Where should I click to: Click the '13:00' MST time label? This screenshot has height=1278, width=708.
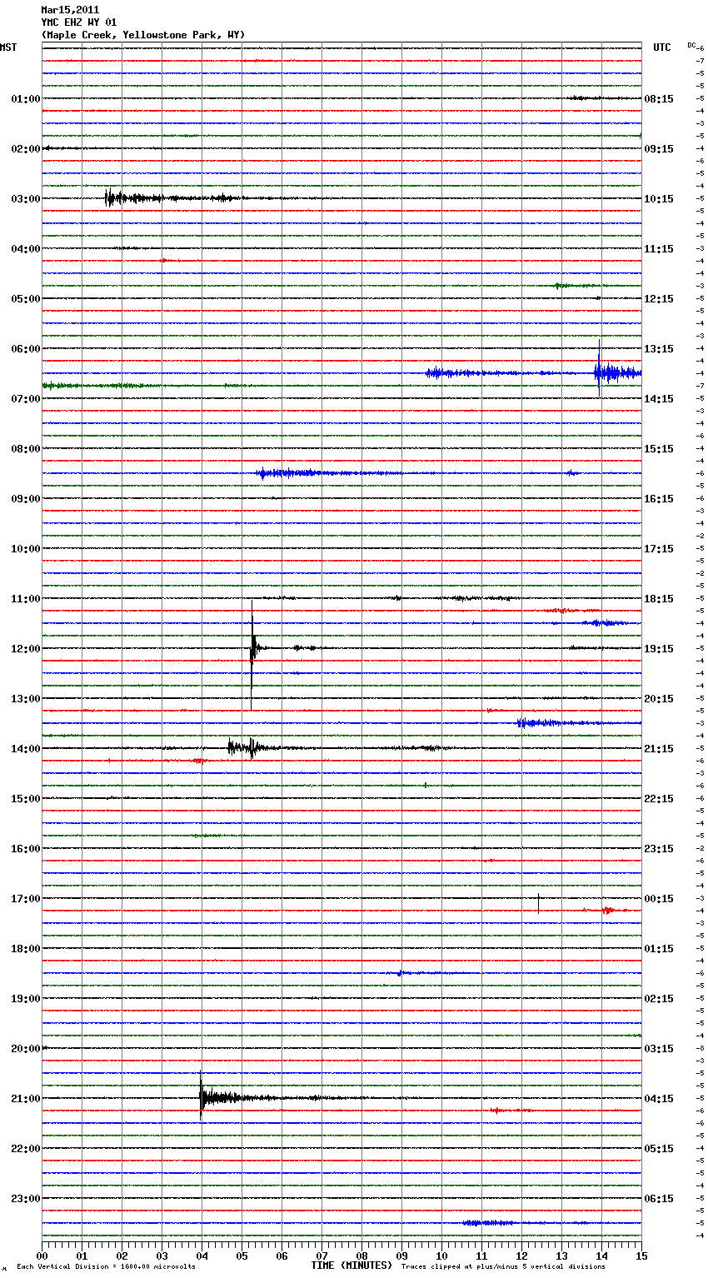(x=26, y=699)
